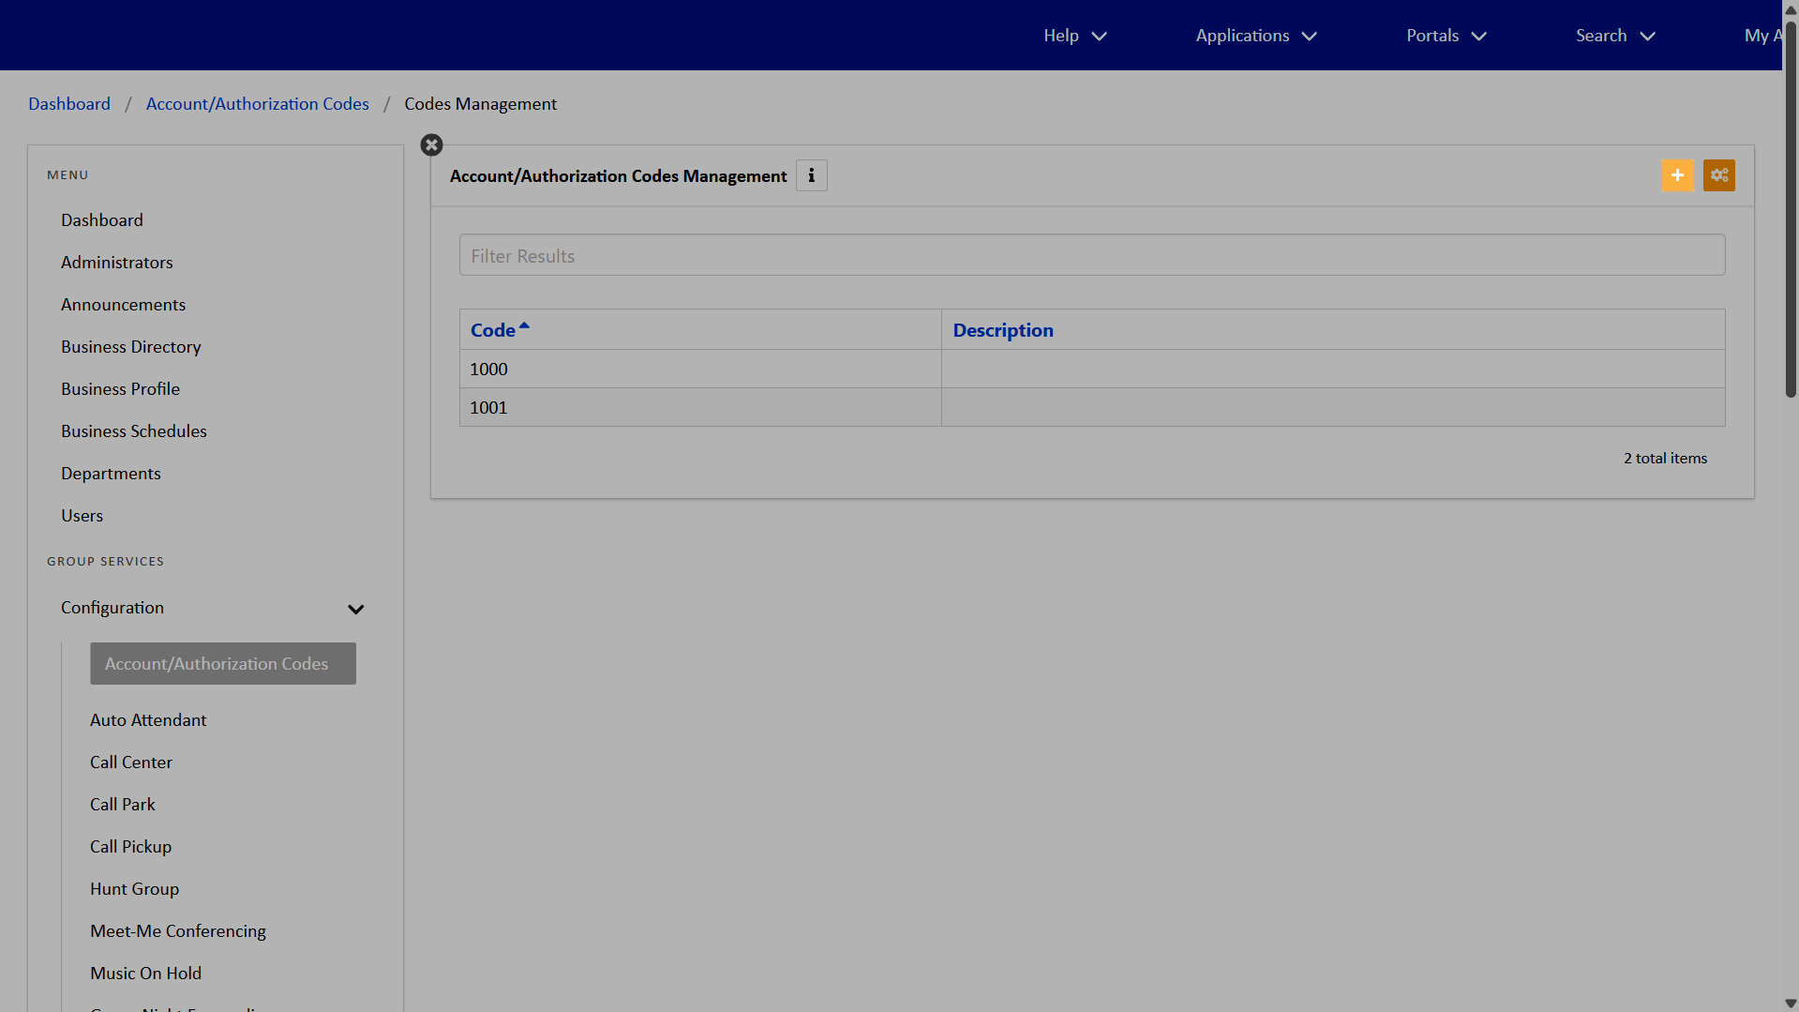Open Administrators in the sidebar menu
This screenshot has width=1799, height=1012.
point(117,263)
